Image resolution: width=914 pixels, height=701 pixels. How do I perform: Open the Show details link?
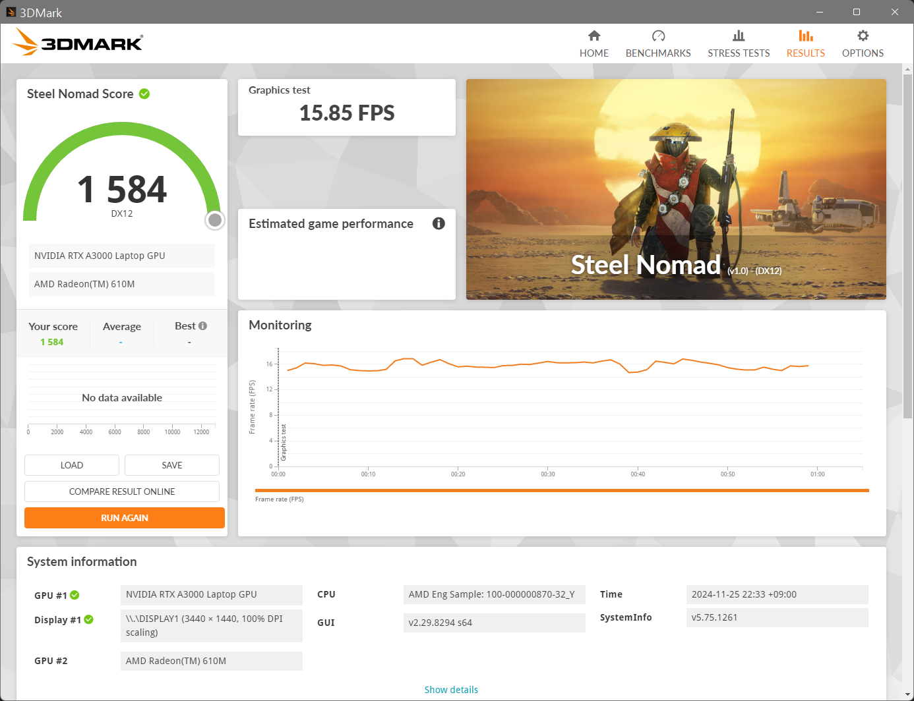451,690
